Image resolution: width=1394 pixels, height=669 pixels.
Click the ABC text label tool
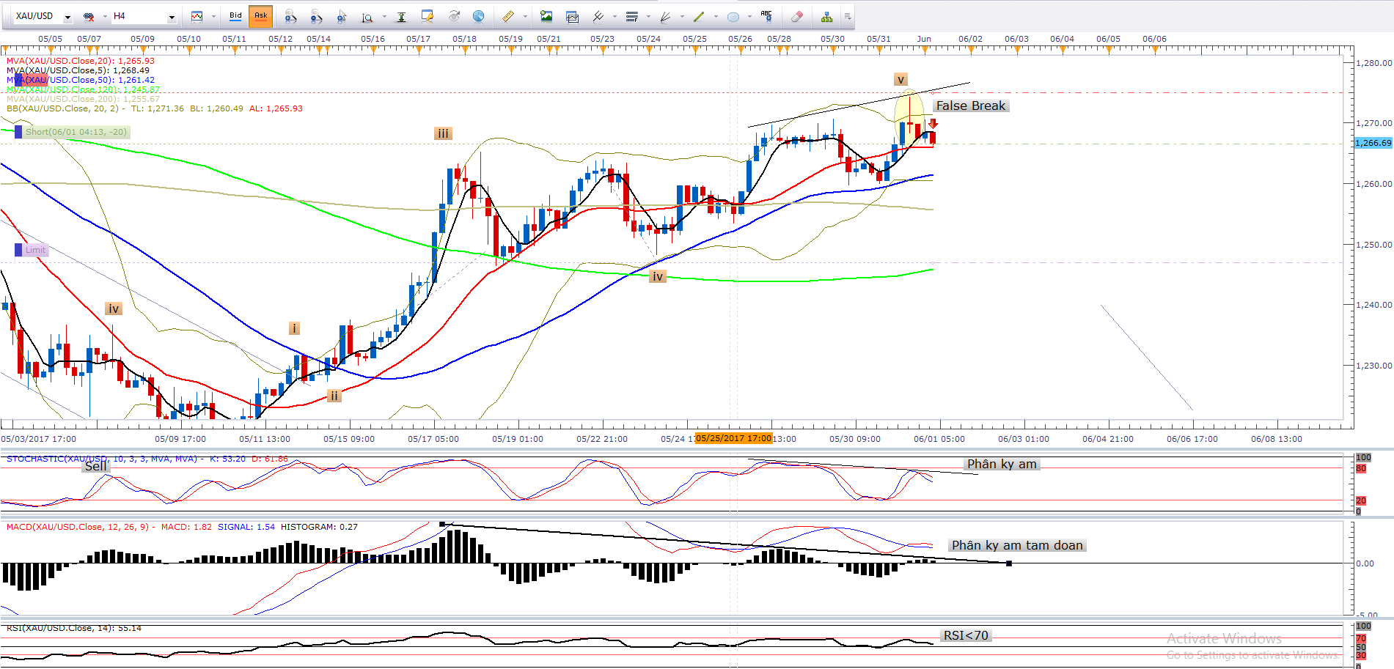(x=766, y=16)
